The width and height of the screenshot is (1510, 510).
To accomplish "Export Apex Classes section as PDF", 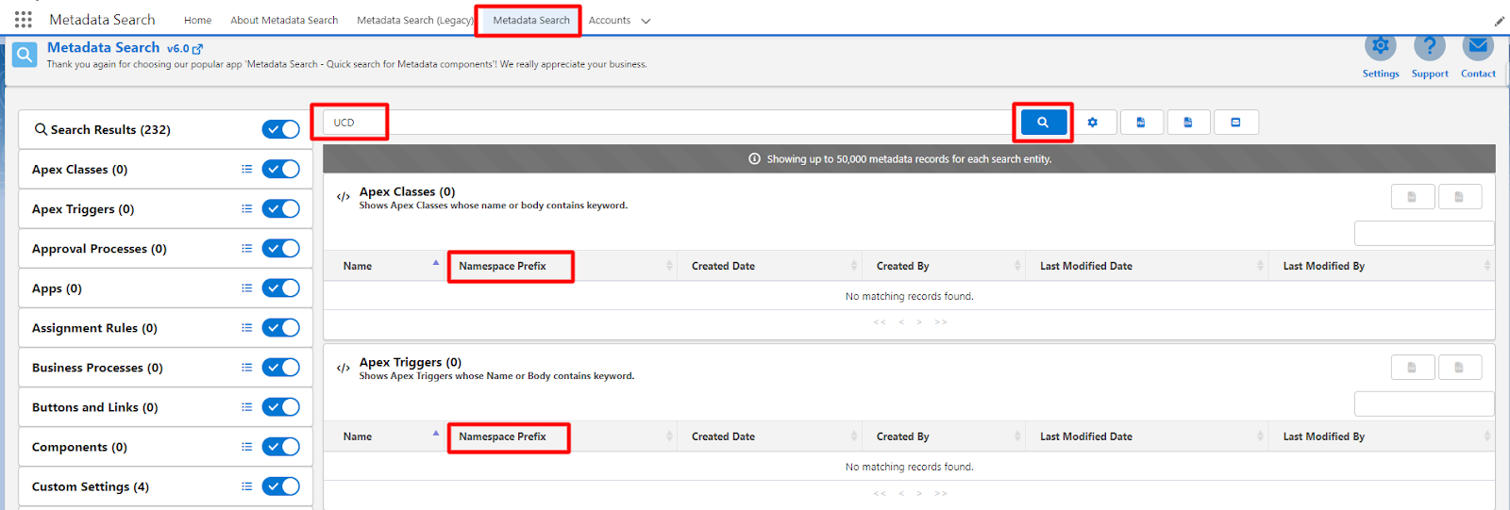I will point(1413,197).
